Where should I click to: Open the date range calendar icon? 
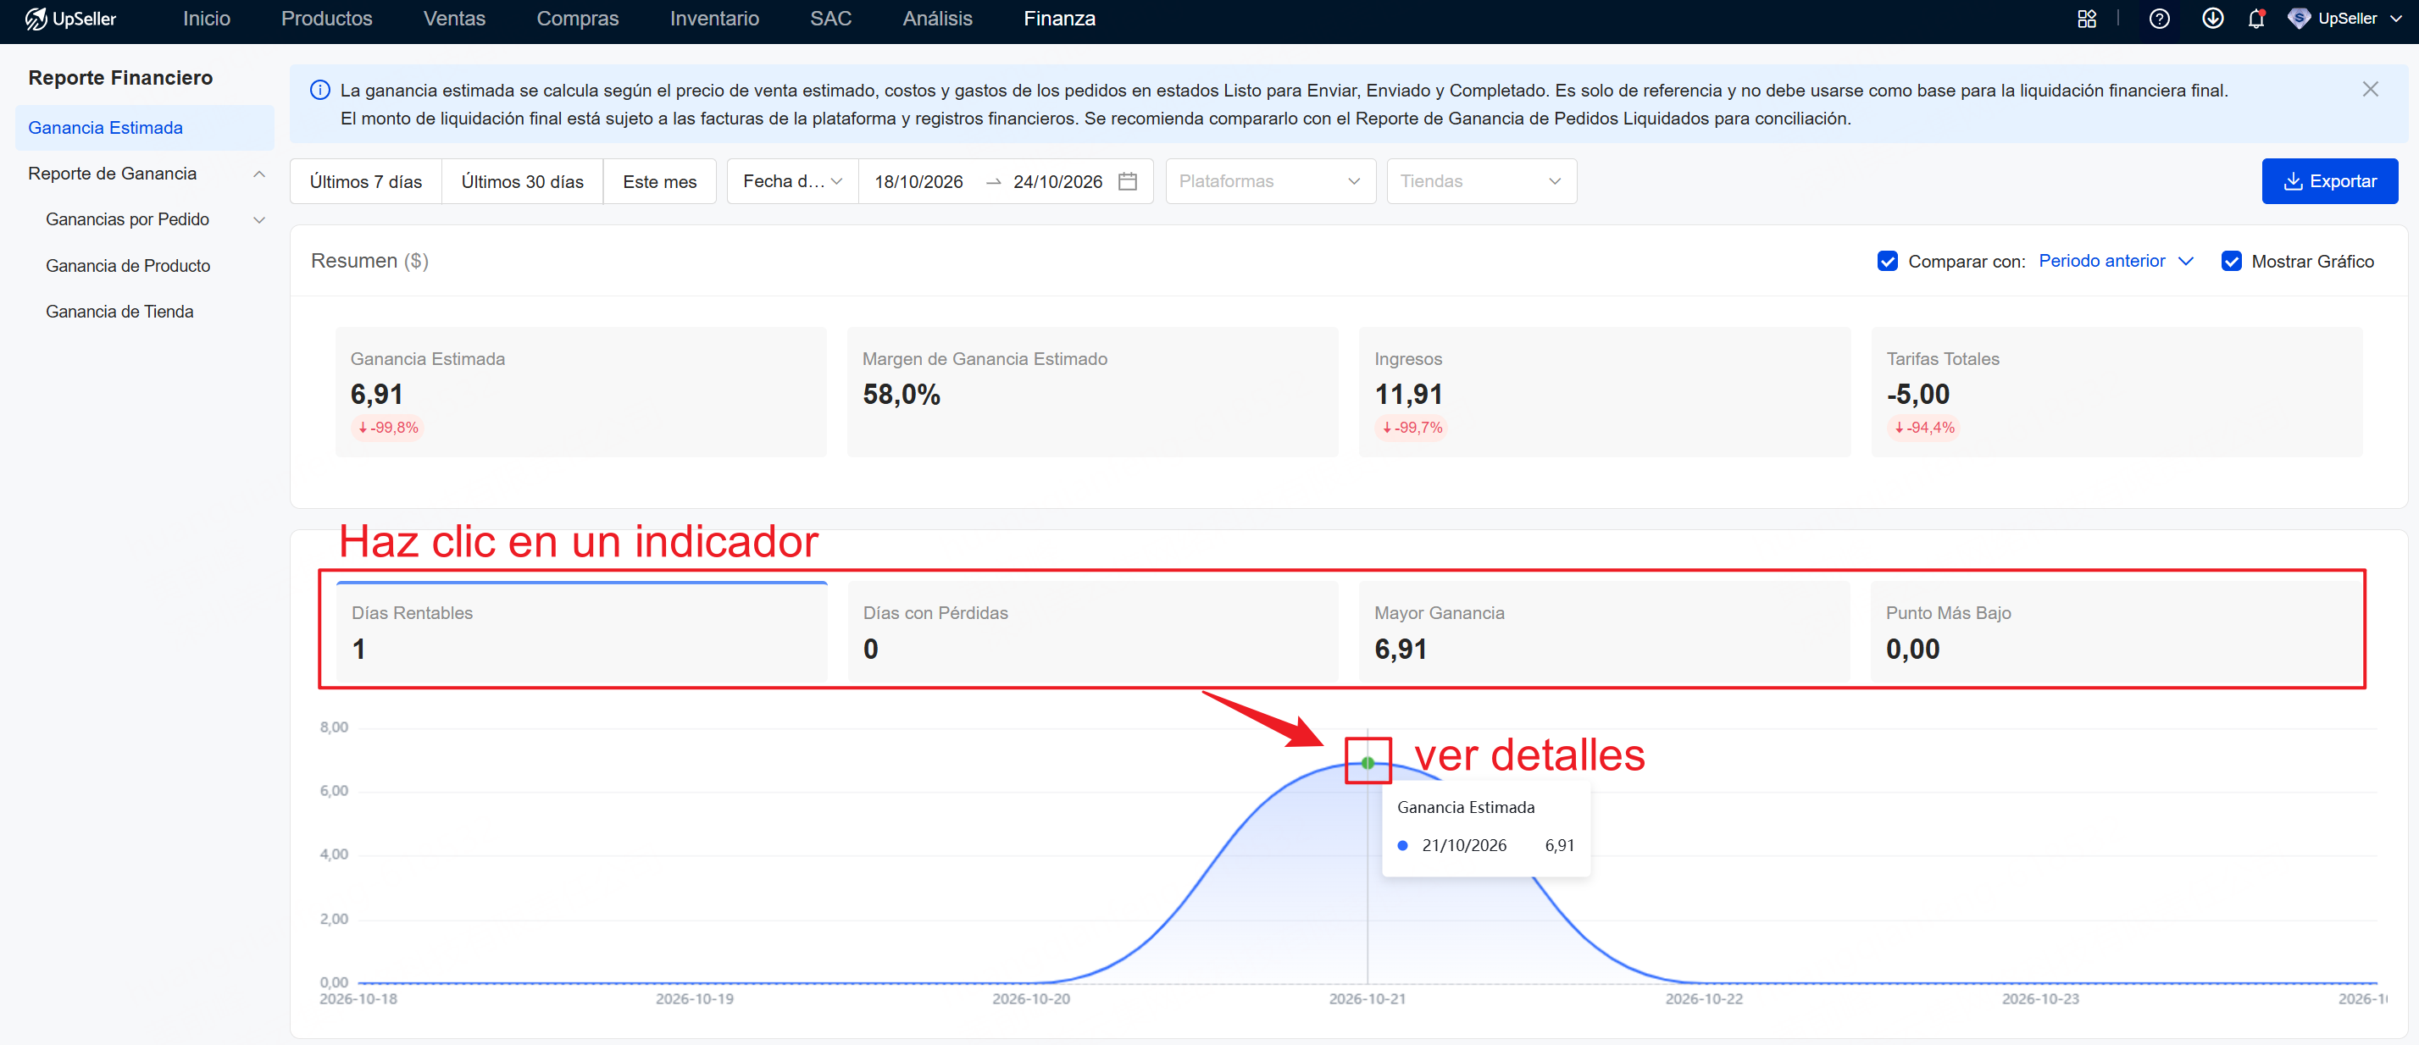point(1128,181)
